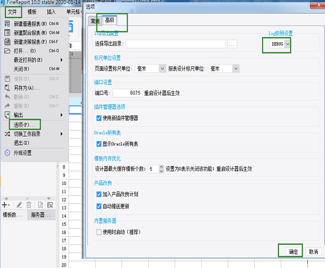Viewport: 325px width, 268px height.
Task: Click the stepper arrows for cached template count
Action: tap(161, 169)
